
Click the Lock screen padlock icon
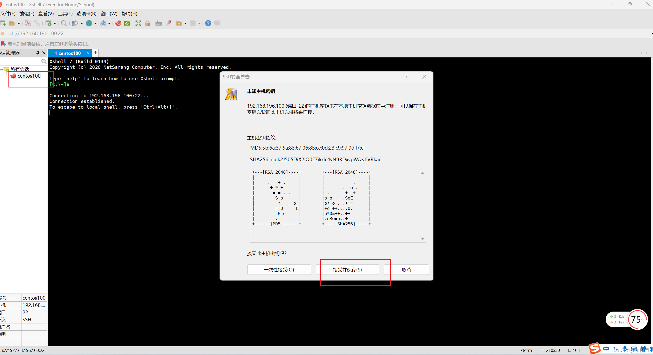pyautogui.click(x=147, y=24)
